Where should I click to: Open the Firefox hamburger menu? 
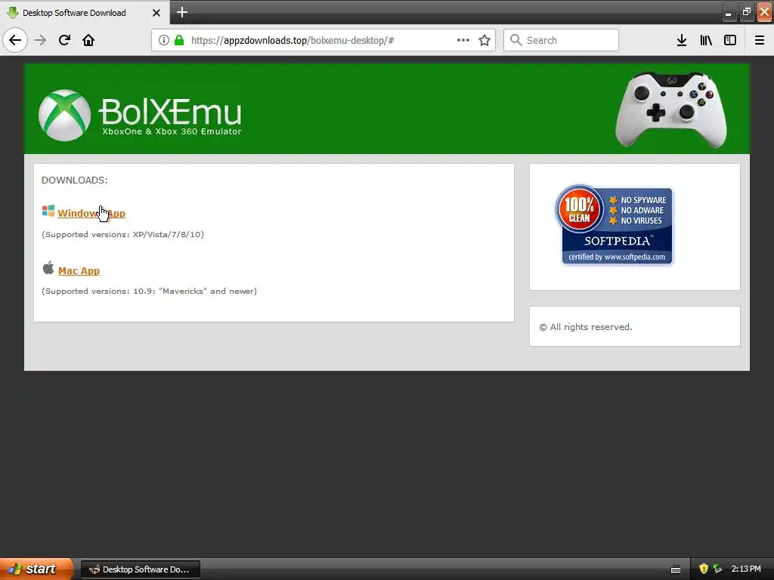tap(759, 40)
